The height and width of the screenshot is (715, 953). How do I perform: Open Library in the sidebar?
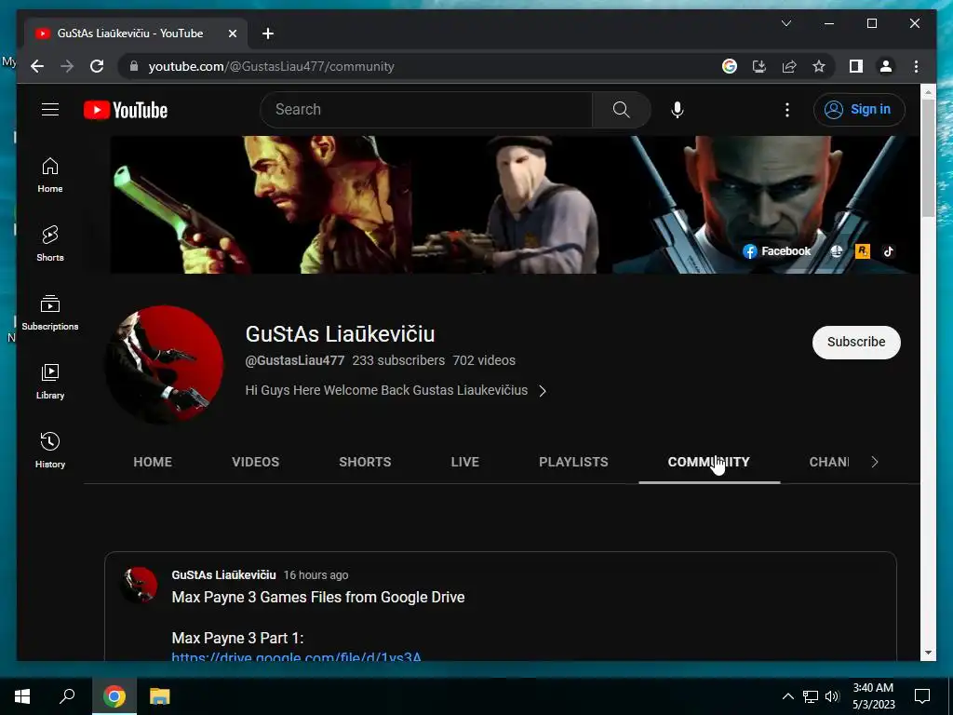pos(50,381)
